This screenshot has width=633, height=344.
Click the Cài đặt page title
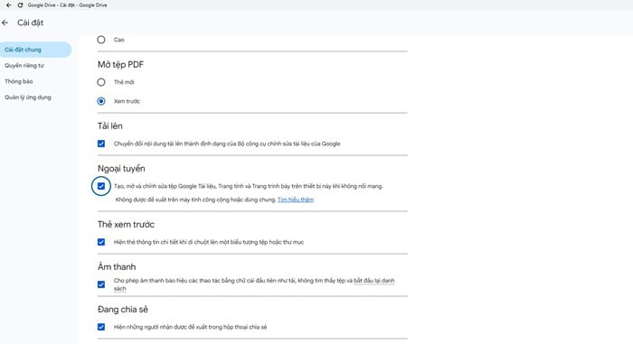(x=30, y=23)
